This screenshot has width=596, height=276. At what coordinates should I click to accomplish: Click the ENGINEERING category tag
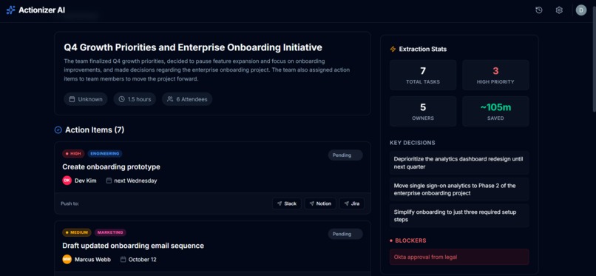click(105, 154)
